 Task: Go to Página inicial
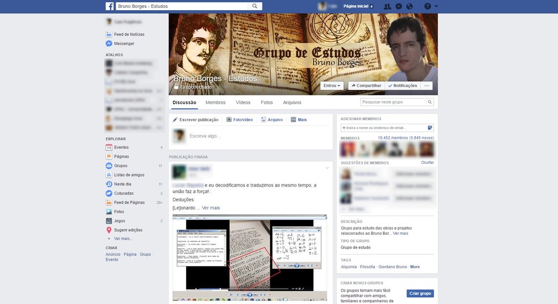pos(356,6)
